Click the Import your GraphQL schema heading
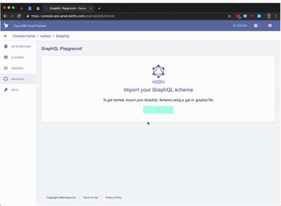Viewport: 281px width, 206px height. (158, 90)
